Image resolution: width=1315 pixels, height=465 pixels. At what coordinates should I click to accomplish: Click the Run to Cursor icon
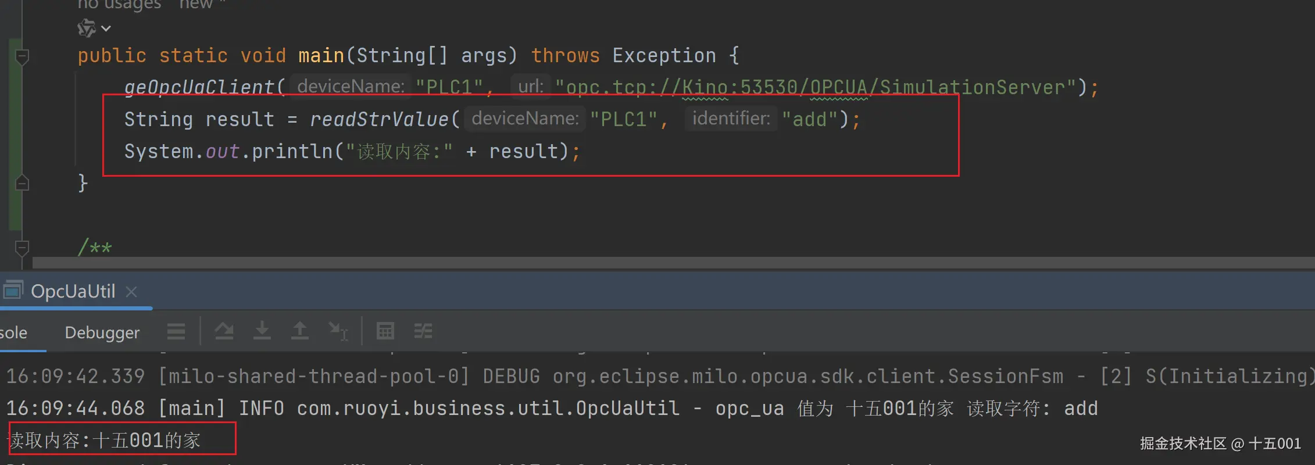pyautogui.click(x=338, y=331)
